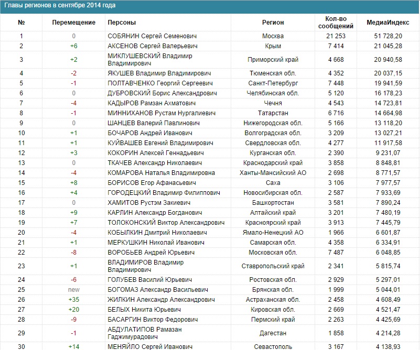Click the "Регион" column header
420x350 pixels.
pyautogui.click(x=273, y=23)
